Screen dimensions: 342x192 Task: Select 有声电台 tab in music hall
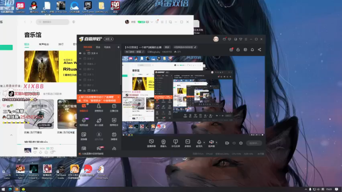44,44
